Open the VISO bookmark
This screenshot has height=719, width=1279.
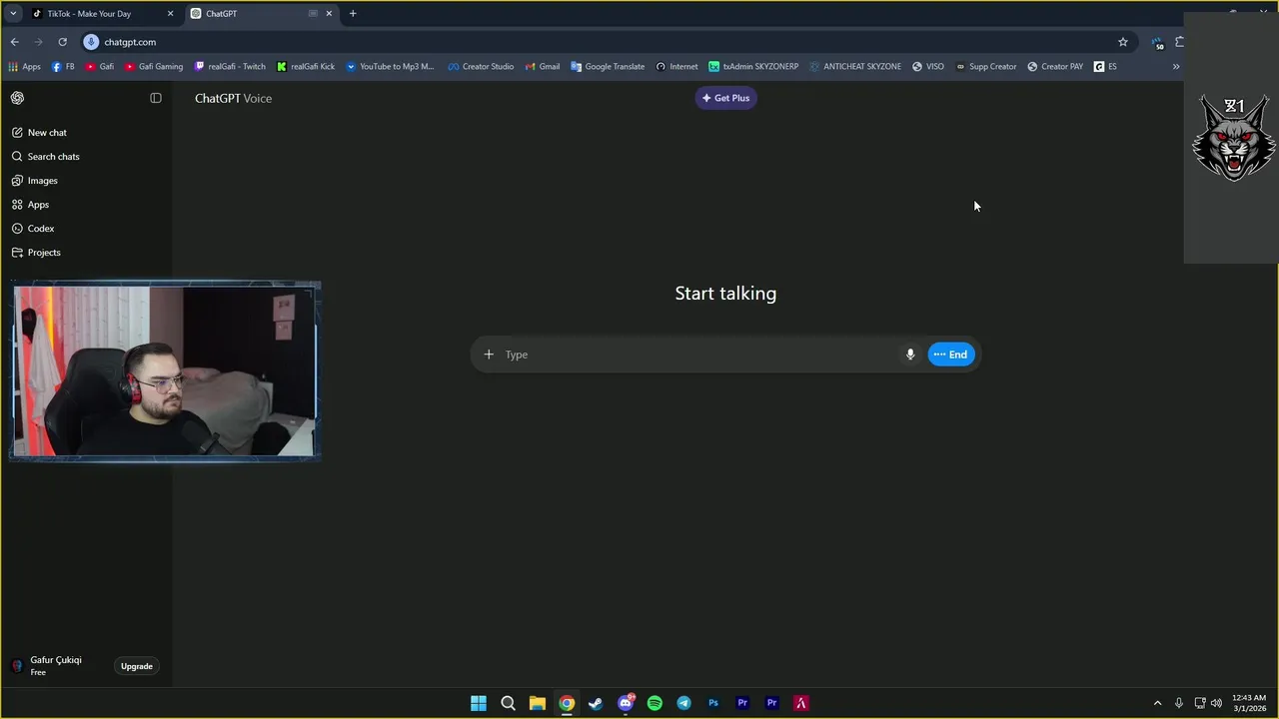click(927, 67)
